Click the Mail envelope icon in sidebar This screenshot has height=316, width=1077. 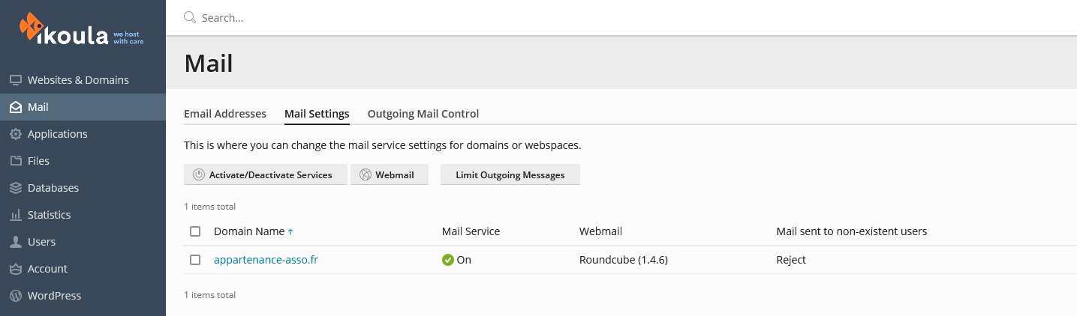pyautogui.click(x=15, y=107)
